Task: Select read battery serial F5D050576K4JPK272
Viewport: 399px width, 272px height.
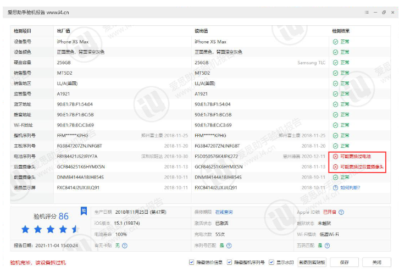Action: (217, 157)
